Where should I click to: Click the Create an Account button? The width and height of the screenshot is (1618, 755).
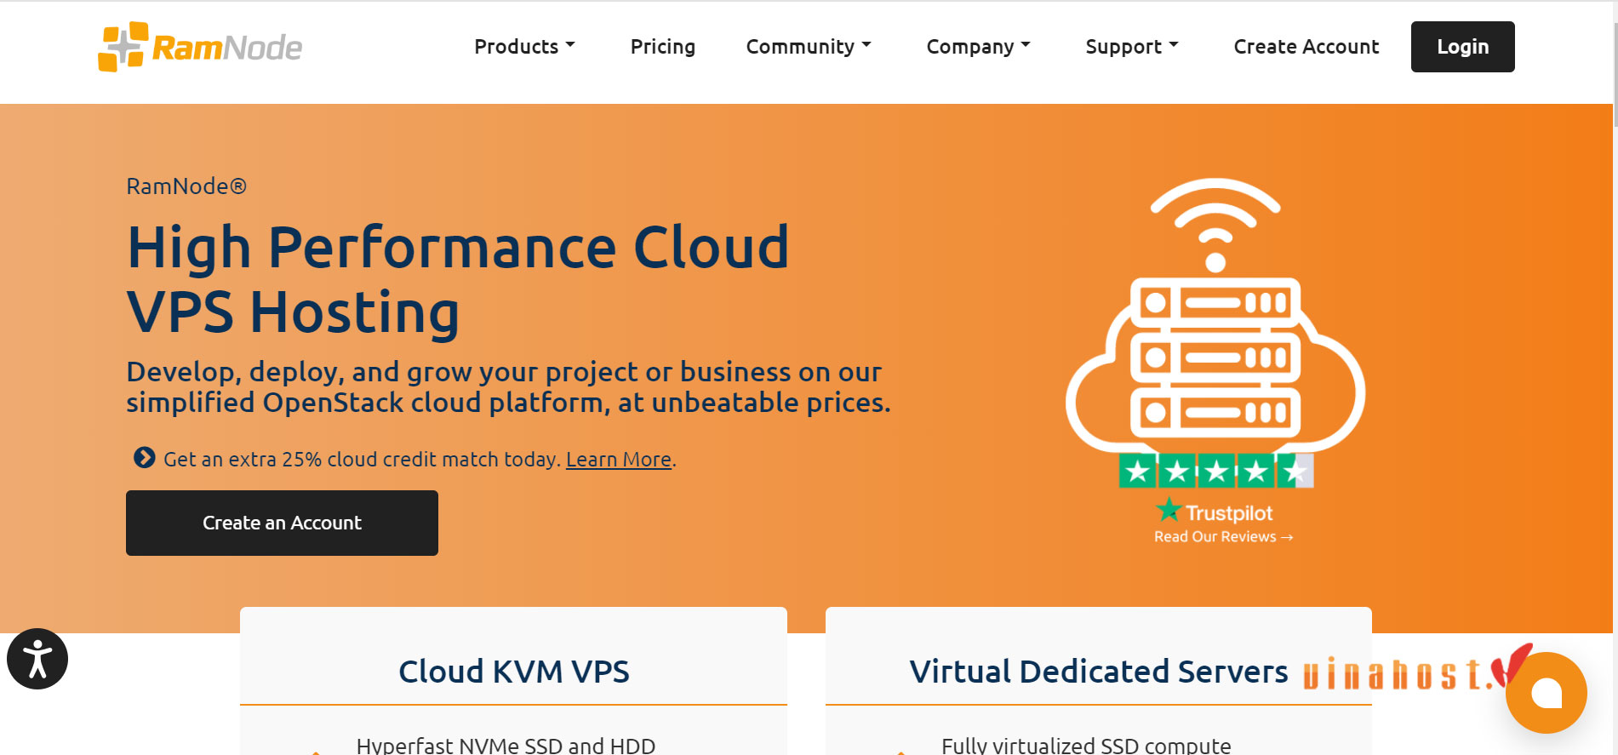(282, 523)
